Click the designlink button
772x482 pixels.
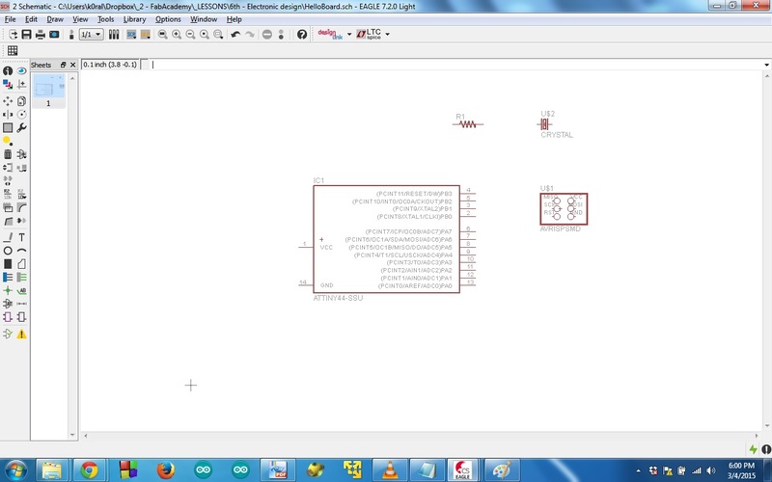[x=330, y=34]
